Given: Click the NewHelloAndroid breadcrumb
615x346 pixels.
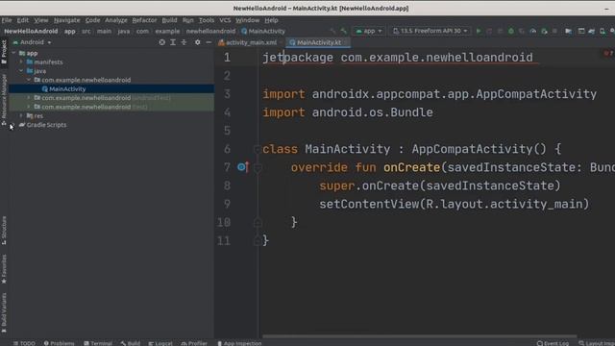Looking at the screenshot, I should (31, 31).
